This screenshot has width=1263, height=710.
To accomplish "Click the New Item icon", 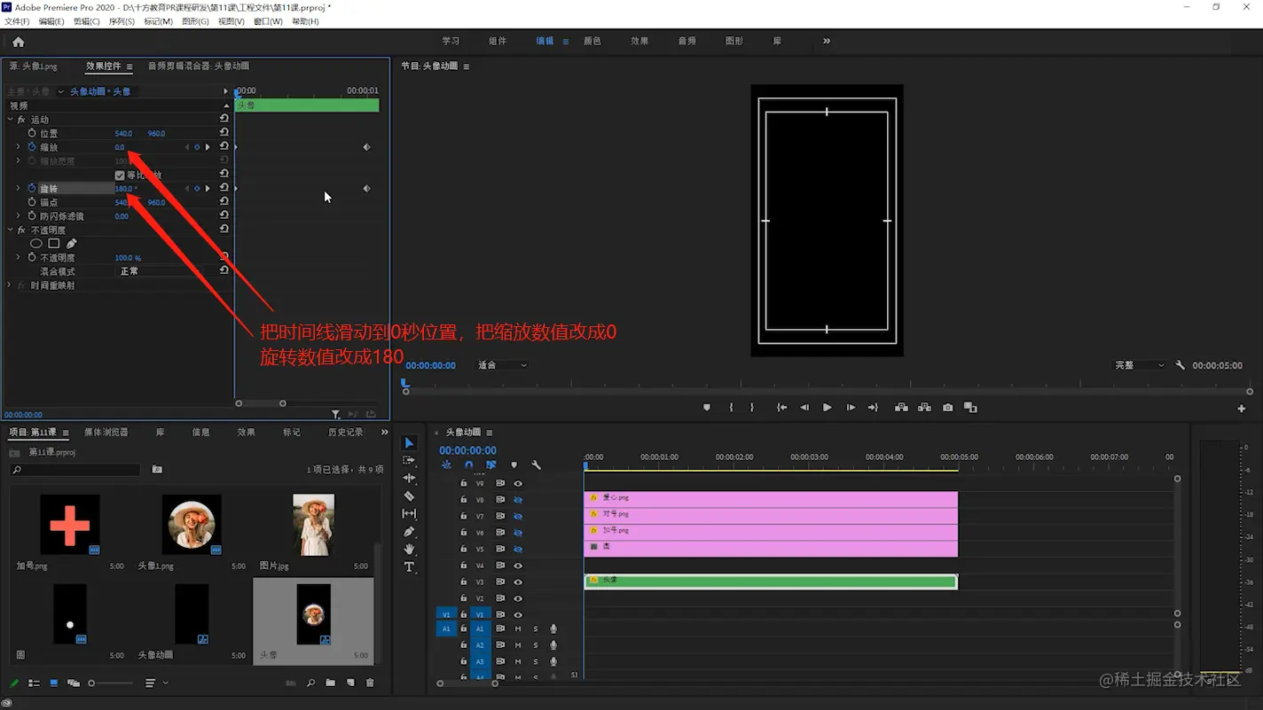I will pyautogui.click(x=350, y=683).
